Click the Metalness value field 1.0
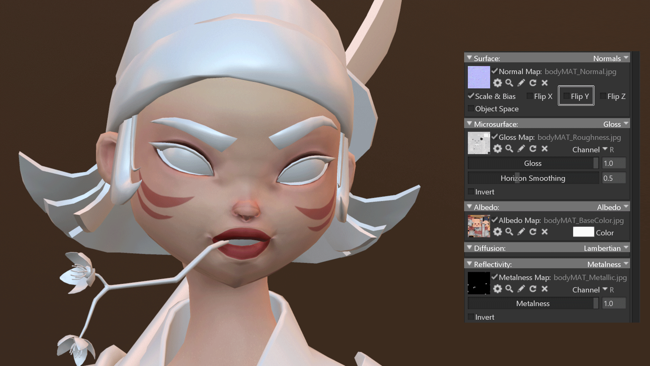 click(614, 303)
